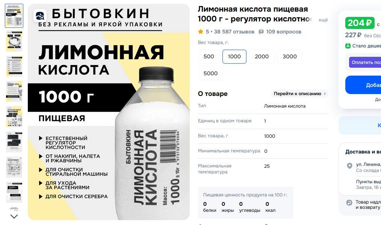Screen dimensions: 381x225
Task: Expand the full title via 'ещё'
Action: pyautogui.click(x=323, y=20)
